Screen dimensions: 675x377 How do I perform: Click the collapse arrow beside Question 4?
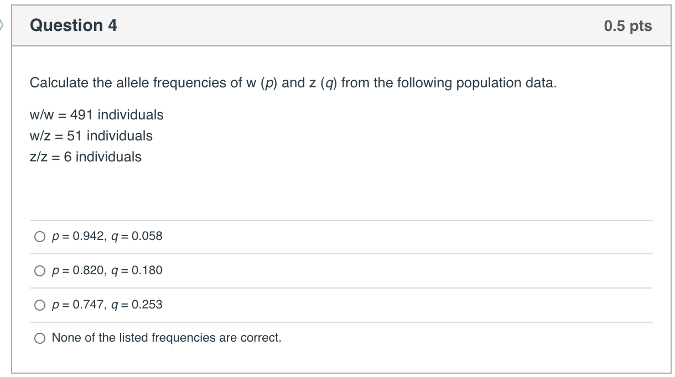point(3,25)
